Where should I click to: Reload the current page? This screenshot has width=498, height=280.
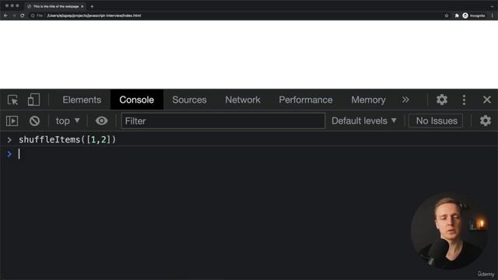tap(23, 16)
